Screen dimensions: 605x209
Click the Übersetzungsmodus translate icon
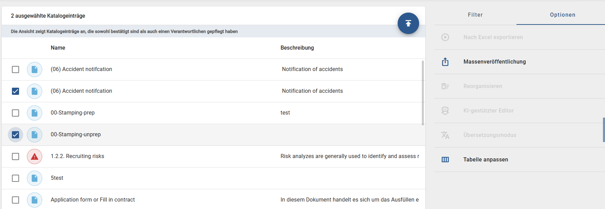[445, 135]
